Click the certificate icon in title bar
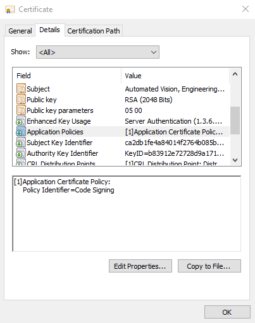Image resolution: width=255 pixels, height=323 pixels. click(x=10, y=9)
